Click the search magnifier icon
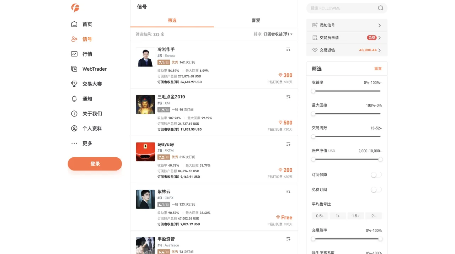 [381, 8]
